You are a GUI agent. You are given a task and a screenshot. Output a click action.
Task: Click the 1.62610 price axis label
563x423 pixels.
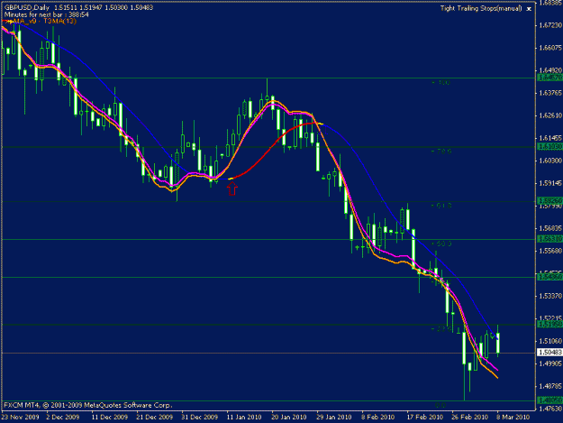[x=549, y=115]
